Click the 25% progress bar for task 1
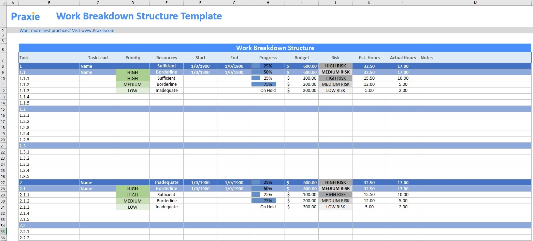Viewport: 533px width, 241px height. pos(268,66)
